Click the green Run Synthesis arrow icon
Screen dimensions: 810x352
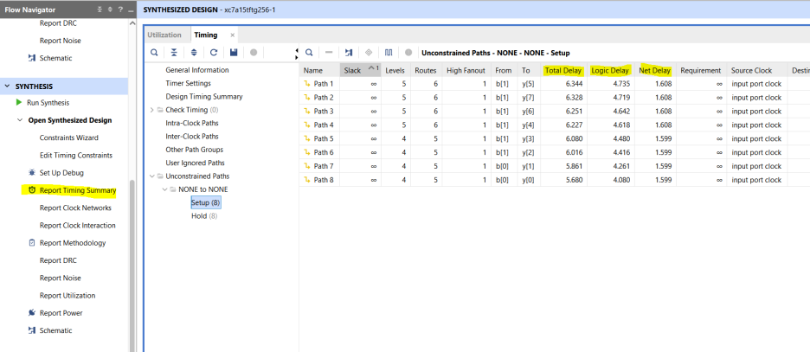click(19, 103)
